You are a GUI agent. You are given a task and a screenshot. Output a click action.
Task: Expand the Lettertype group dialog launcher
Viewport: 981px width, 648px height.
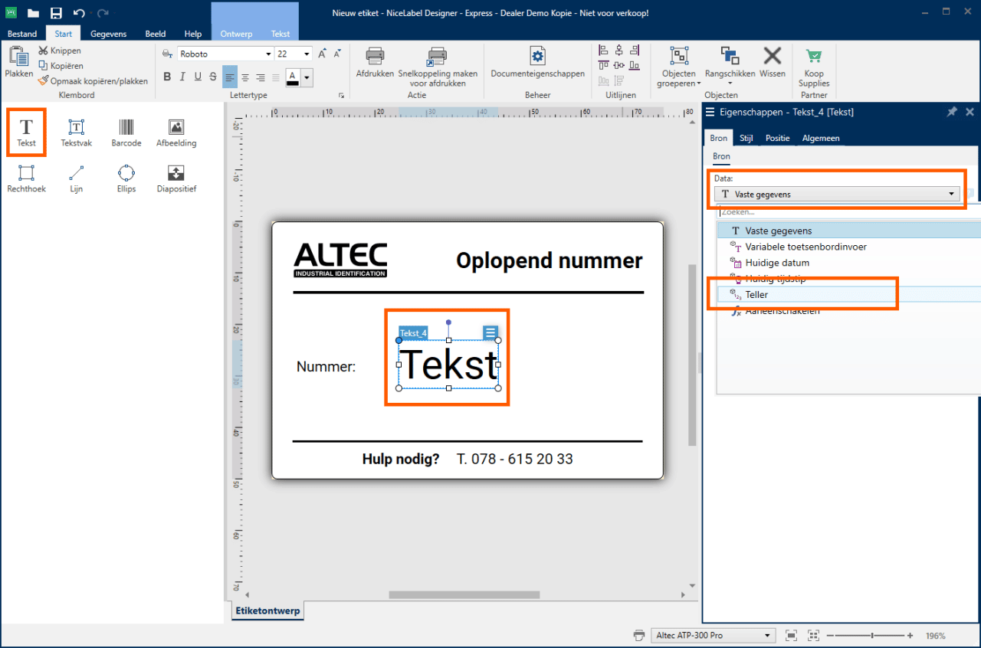point(341,96)
